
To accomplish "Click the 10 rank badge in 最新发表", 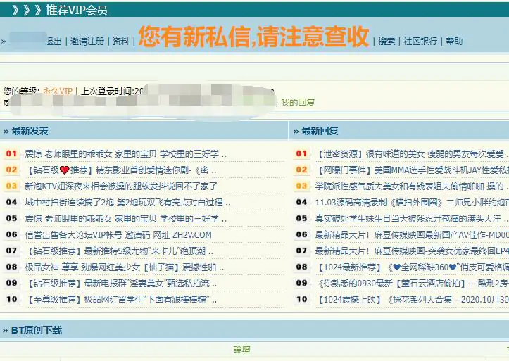I will [x=11, y=299].
